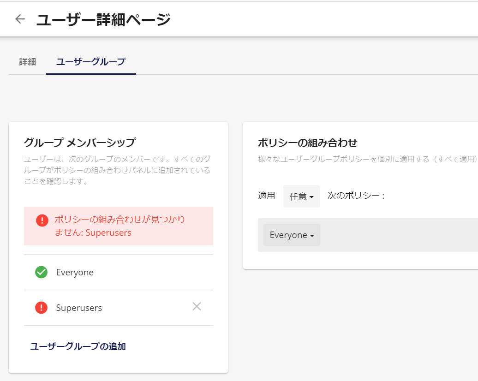Select the Everyone group row text
Image resolution: width=478 pixels, height=381 pixels.
[x=75, y=272]
